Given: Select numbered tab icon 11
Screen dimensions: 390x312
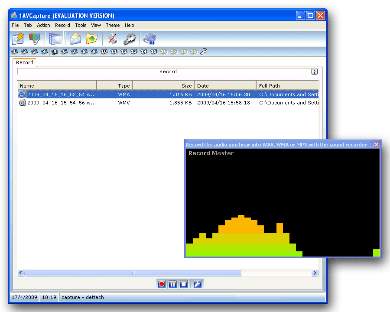Looking at the screenshot, I should 114,52.
